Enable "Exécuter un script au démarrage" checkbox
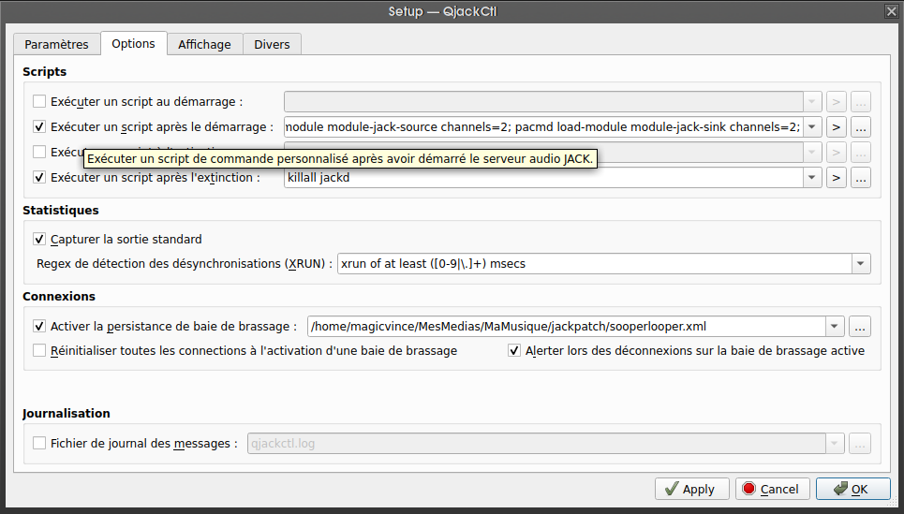 39,101
